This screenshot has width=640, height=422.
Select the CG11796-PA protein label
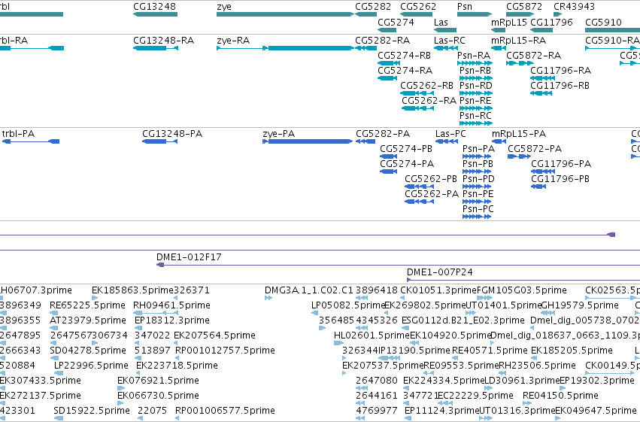[561, 164]
